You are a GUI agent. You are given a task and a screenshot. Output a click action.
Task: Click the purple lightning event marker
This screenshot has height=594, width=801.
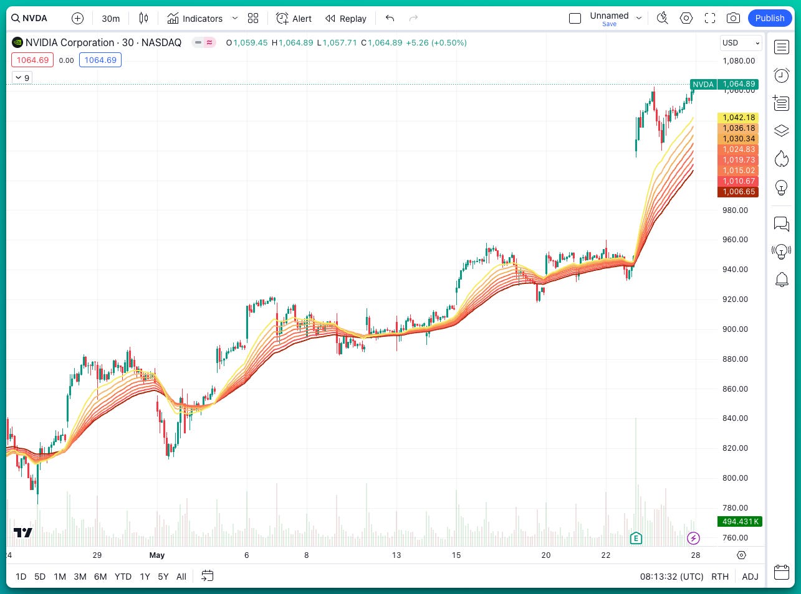click(693, 538)
